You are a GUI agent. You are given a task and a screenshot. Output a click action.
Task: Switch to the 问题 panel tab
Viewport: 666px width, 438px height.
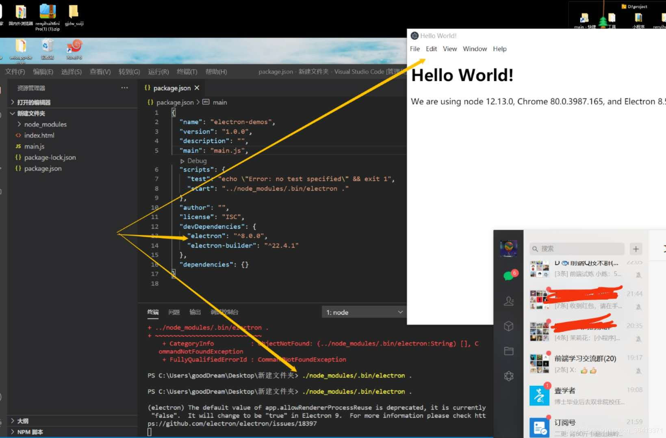[174, 312]
